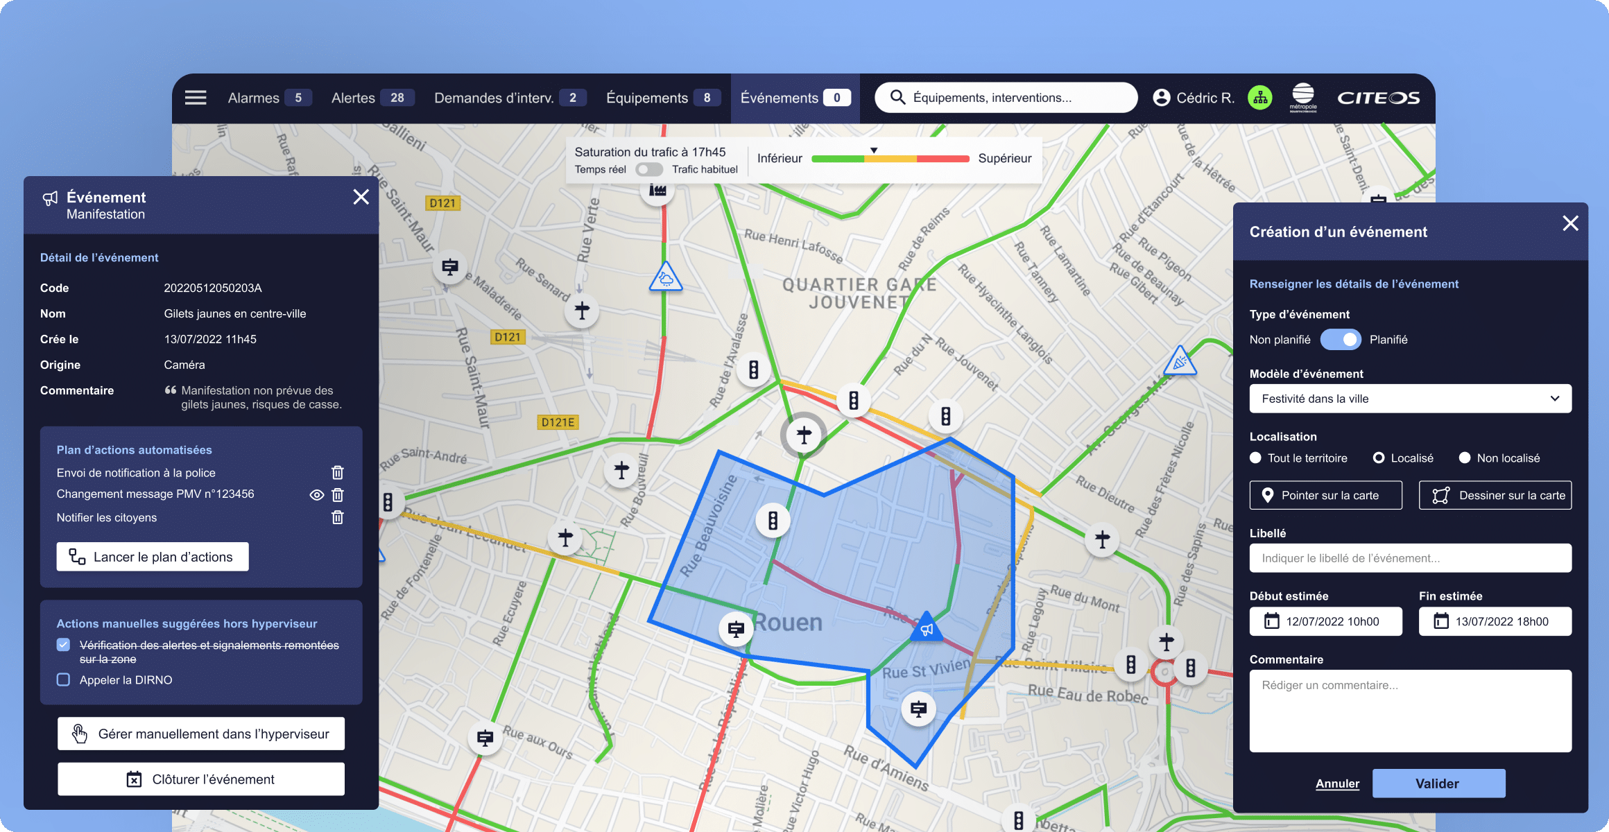Screen dimensions: 1609x832
Task: Click intersection marker near Rue Dieutre
Action: click(1102, 539)
